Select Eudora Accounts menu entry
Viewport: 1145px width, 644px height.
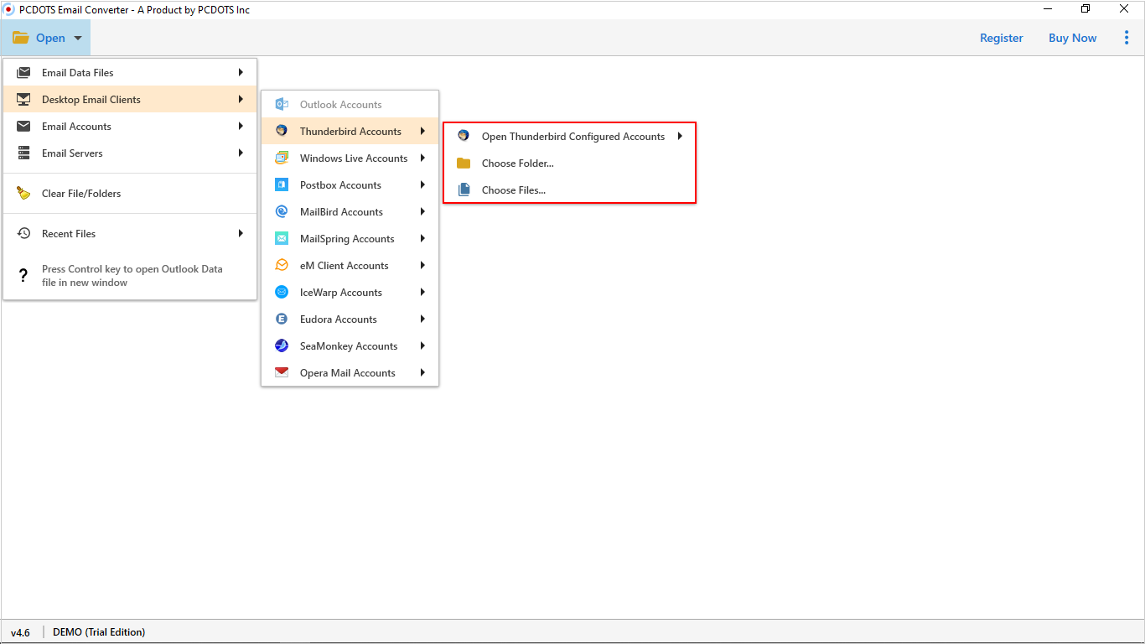coord(350,319)
